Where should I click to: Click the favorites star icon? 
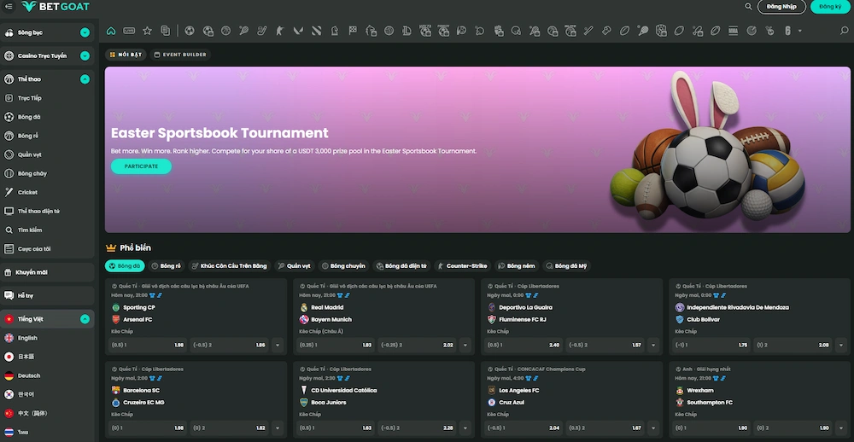[x=147, y=31]
